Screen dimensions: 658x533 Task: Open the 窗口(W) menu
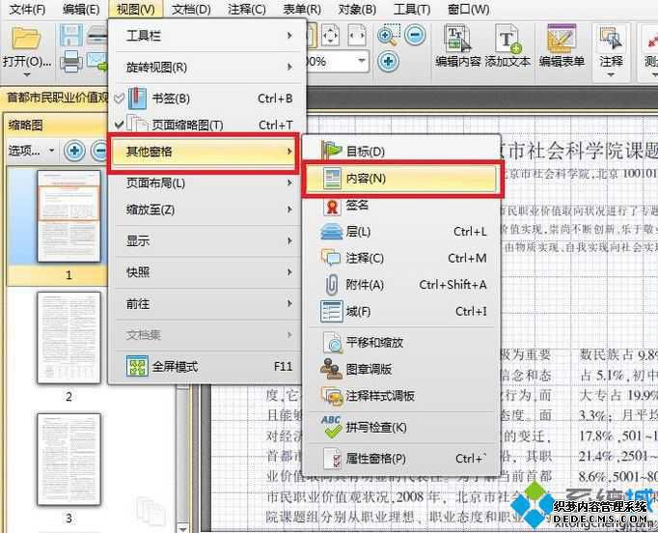[468, 9]
